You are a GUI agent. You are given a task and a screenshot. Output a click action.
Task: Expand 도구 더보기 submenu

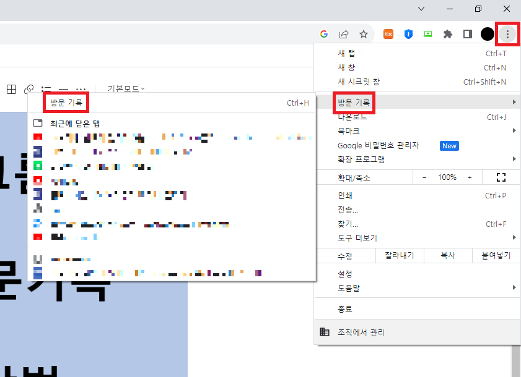(417, 238)
